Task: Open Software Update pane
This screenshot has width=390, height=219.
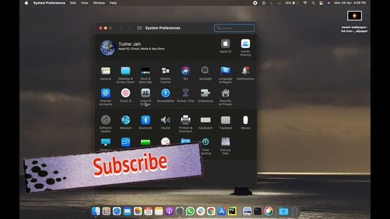Action: click(105, 120)
